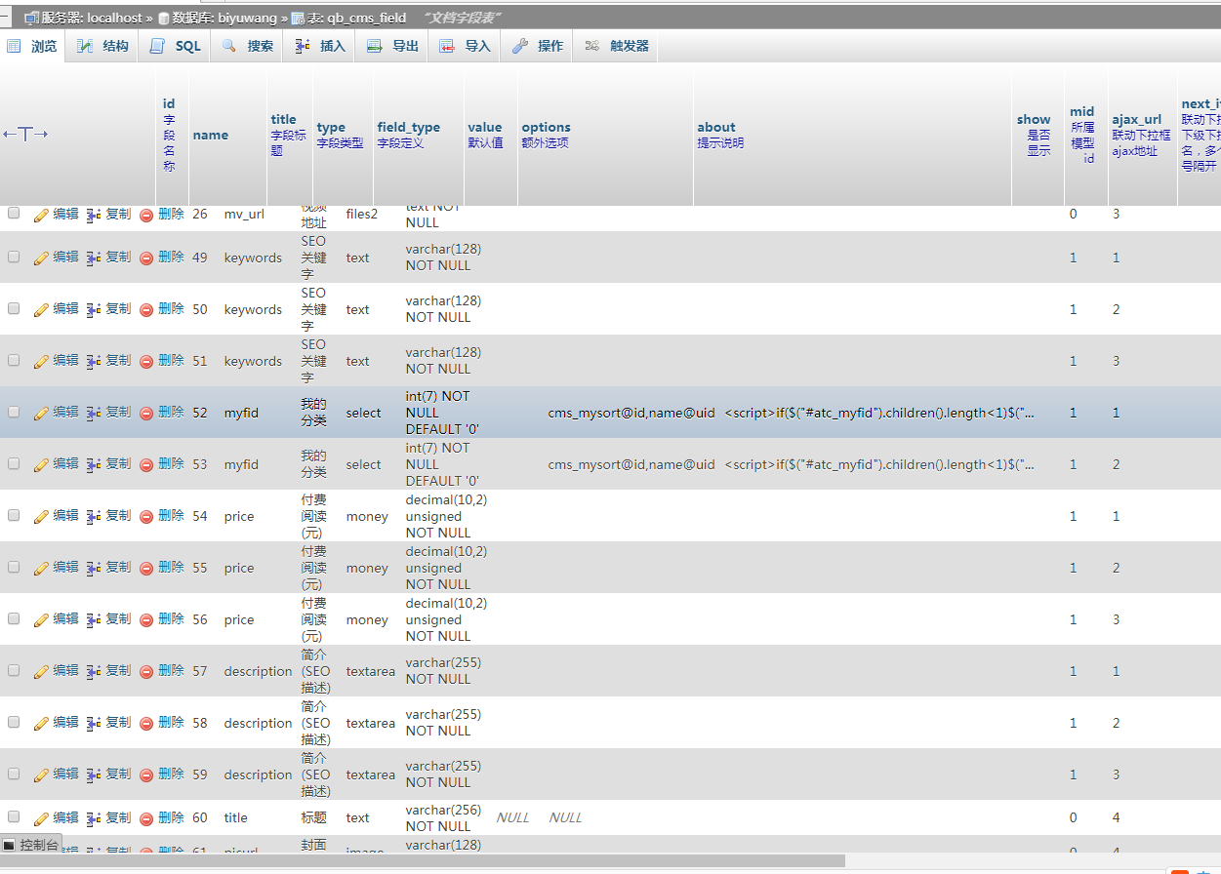Tick the checkbox for row 50 keywords
The width and height of the screenshot is (1221, 874).
point(14,308)
